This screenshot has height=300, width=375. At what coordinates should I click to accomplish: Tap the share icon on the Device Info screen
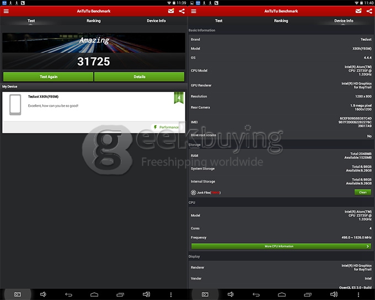click(x=369, y=10)
